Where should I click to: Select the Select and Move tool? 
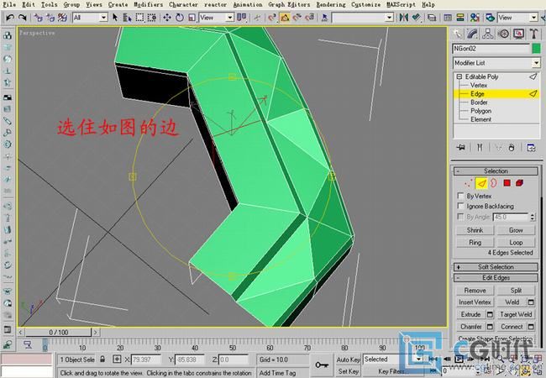point(167,18)
